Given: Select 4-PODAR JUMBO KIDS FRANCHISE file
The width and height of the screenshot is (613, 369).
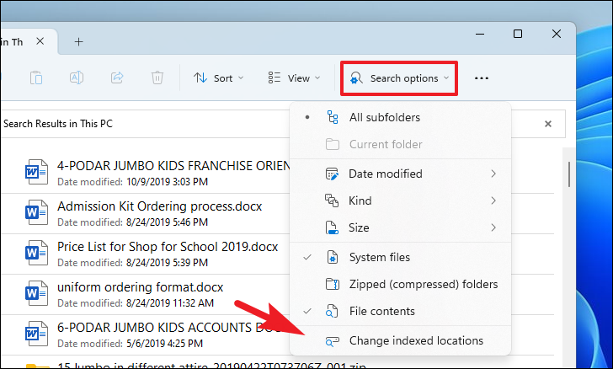Looking at the screenshot, I should coord(145,173).
